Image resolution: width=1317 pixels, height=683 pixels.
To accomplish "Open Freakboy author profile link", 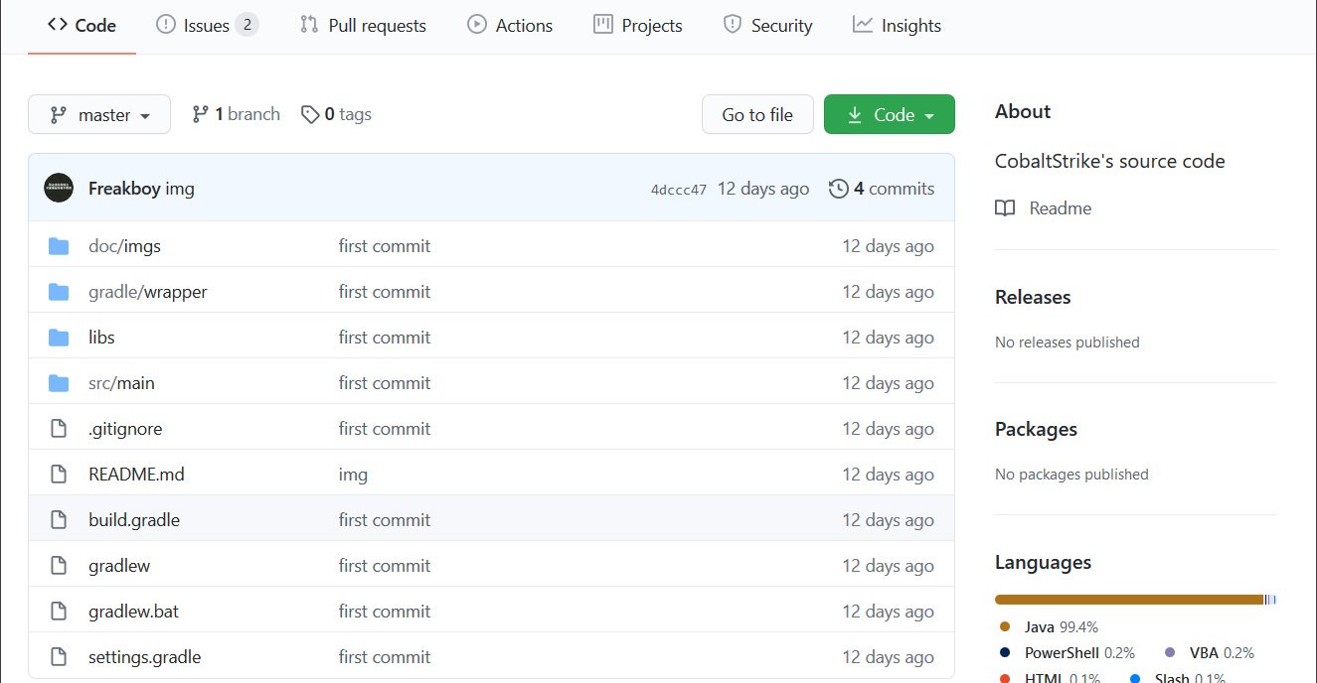I will (124, 189).
